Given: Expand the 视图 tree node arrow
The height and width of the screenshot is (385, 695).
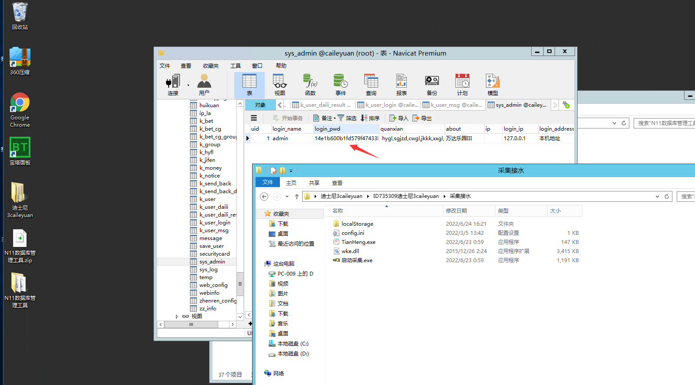Looking at the screenshot, I should click(x=177, y=316).
